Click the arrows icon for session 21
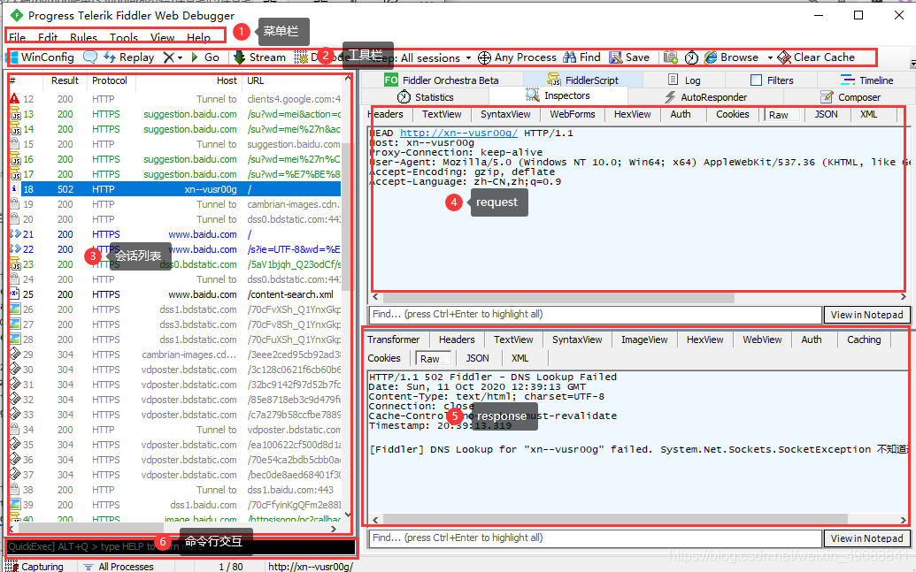Screen dimensions: 916x572 [15, 234]
